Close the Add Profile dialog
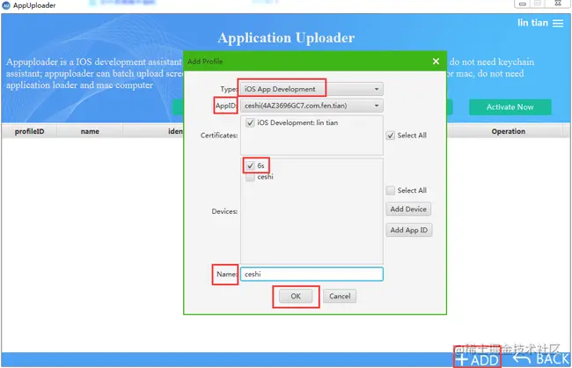The width and height of the screenshot is (572, 368). (x=436, y=62)
